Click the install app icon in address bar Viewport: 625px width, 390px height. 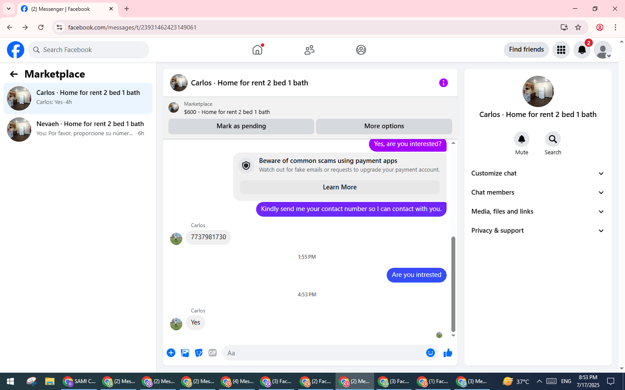564,27
